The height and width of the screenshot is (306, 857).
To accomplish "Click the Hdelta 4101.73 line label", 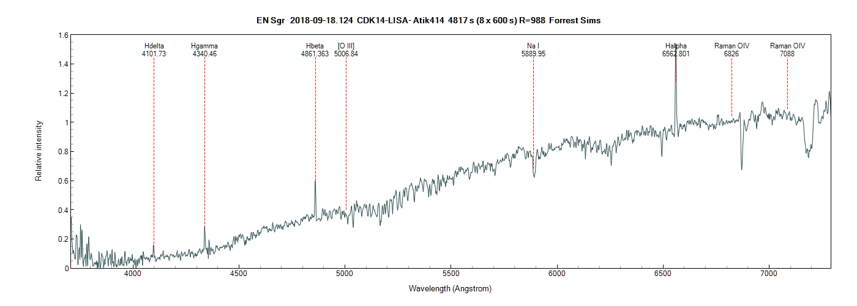I will coord(154,50).
